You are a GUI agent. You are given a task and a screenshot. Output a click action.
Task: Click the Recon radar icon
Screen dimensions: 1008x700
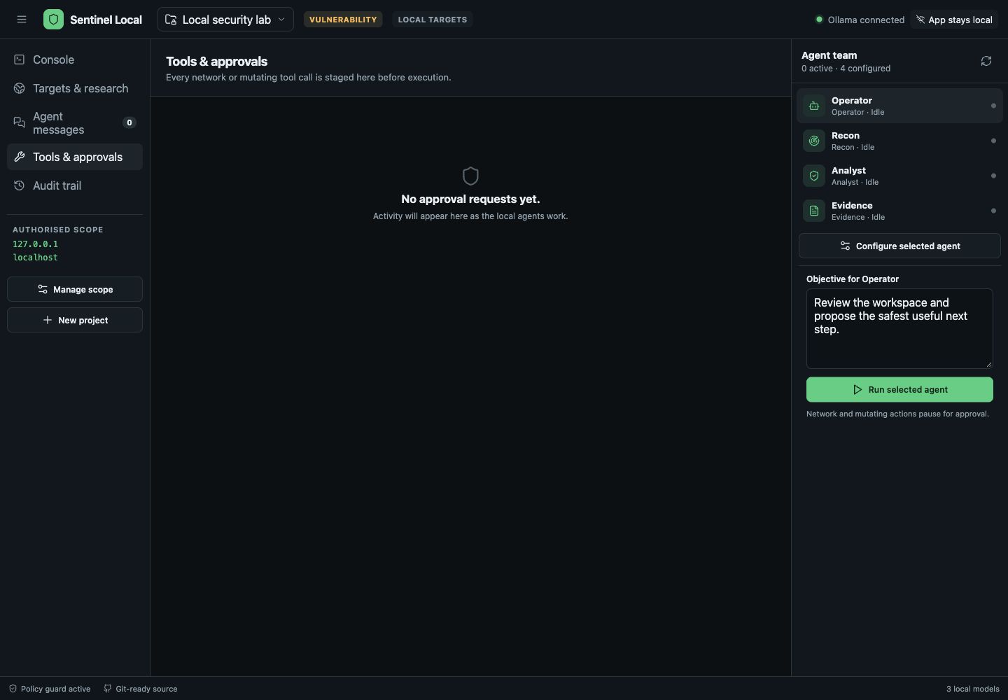tap(814, 141)
